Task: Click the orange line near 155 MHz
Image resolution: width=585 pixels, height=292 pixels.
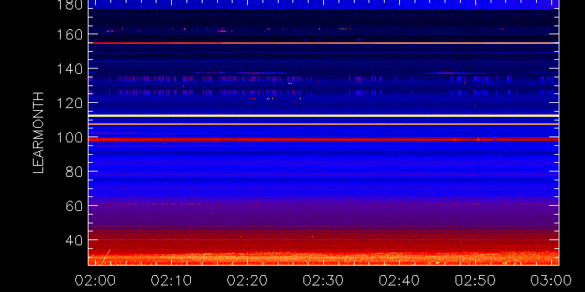Action: coord(323,43)
